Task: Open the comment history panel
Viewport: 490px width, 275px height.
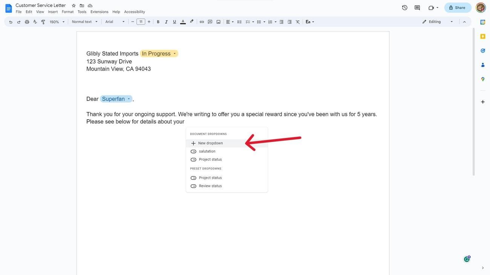Action: pyautogui.click(x=417, y=8)
